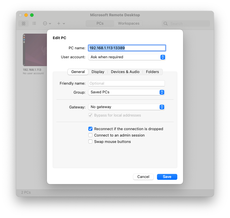Click the yellow minimize window button
Viewport: 230px width, 218px height.
tap(26, 15)
